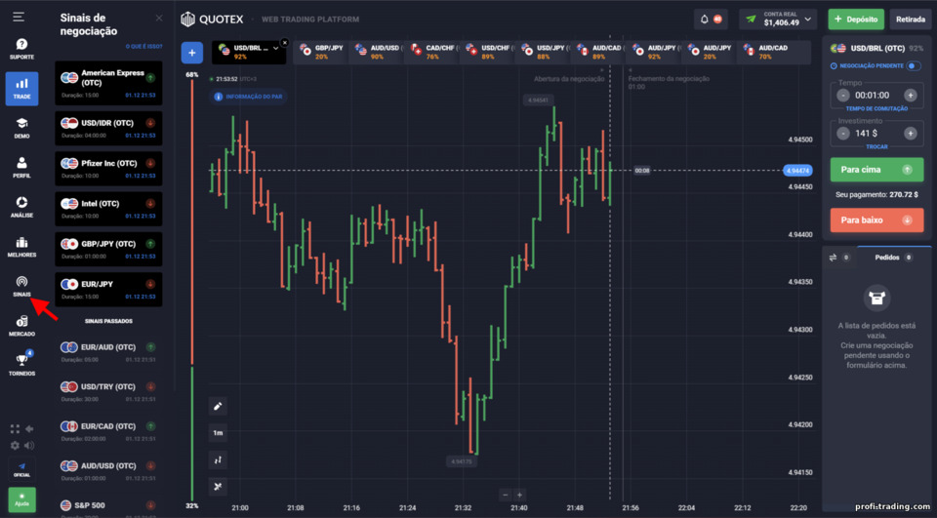937x518 pixels.
Task: Open the Mercado market icon
Action: 21,326
